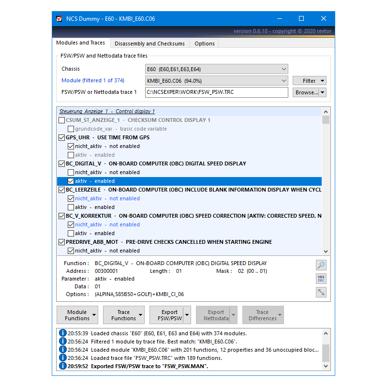The width and height of the screenshot is (387, 387).
Task: Click the trace file path input field
Action: [216, 92]
